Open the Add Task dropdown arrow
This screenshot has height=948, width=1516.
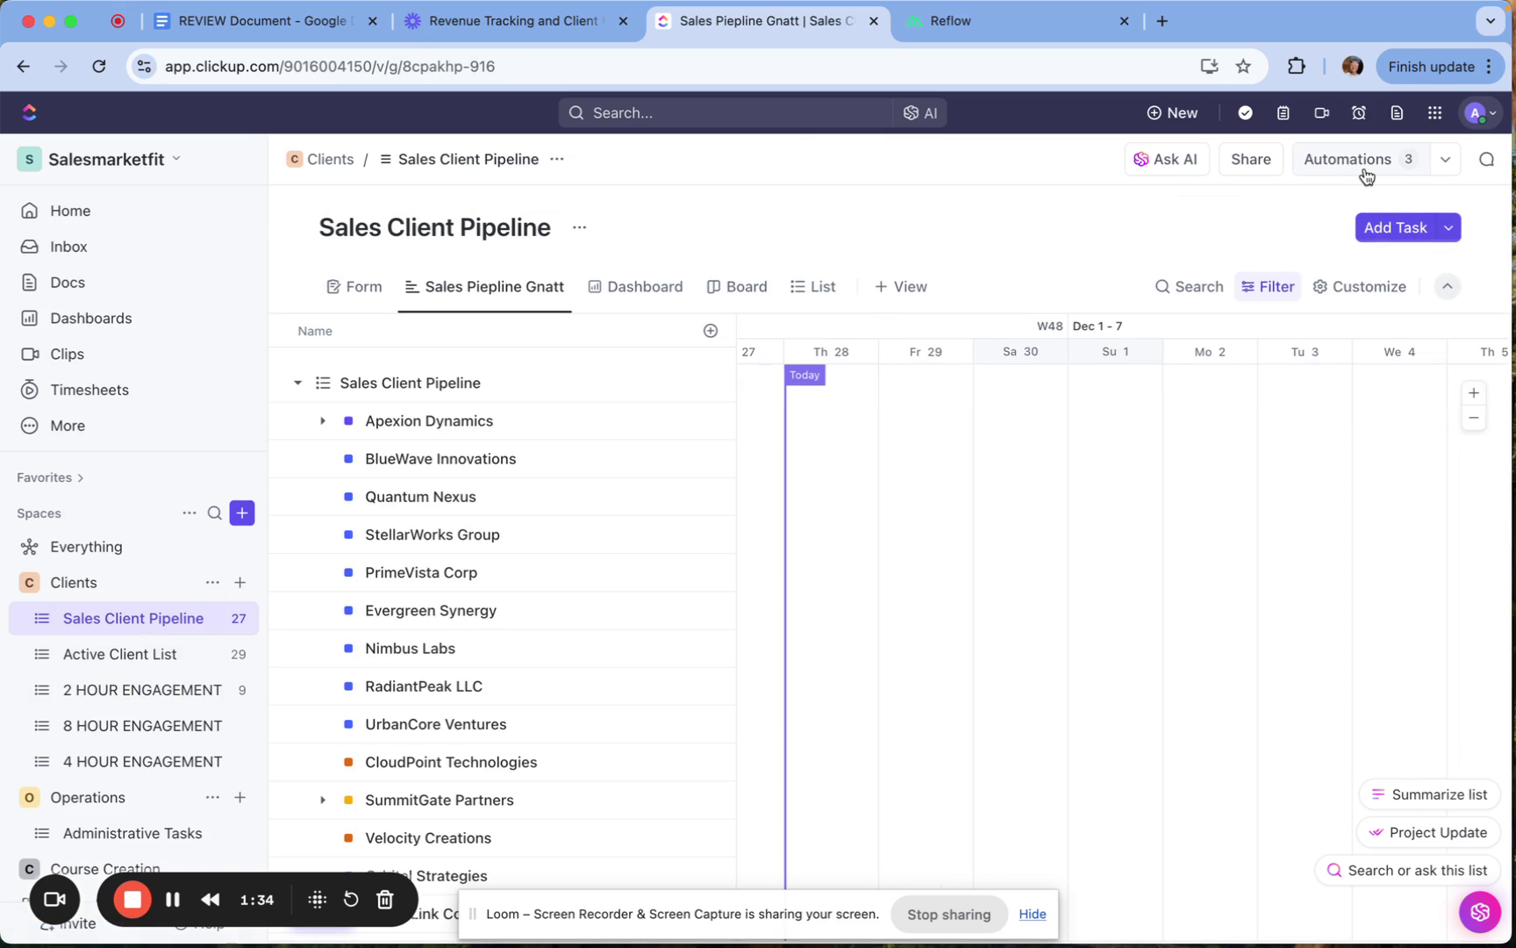click(x=1448, y=228)
